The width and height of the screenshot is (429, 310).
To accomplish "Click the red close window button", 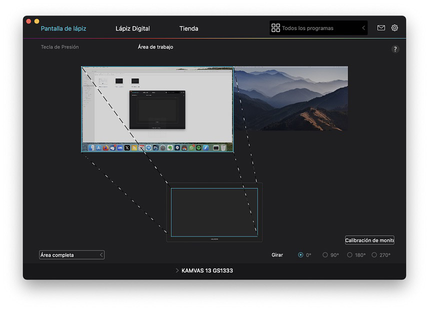I will coord(28,21).
